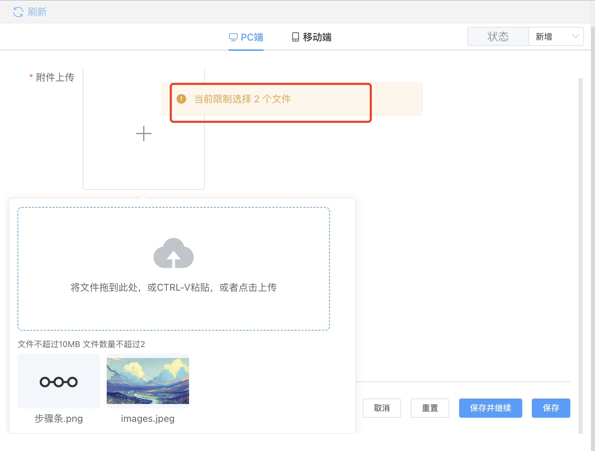This screenshot has width=595, height=451.
Task: Click the phone icon for 移动端
Action: 295,37
